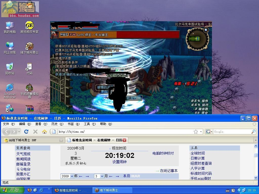Click the page scrollbar up arrow
Image resolution: width=259 pixels, height=194 pixels.
[x=256, y=146]
